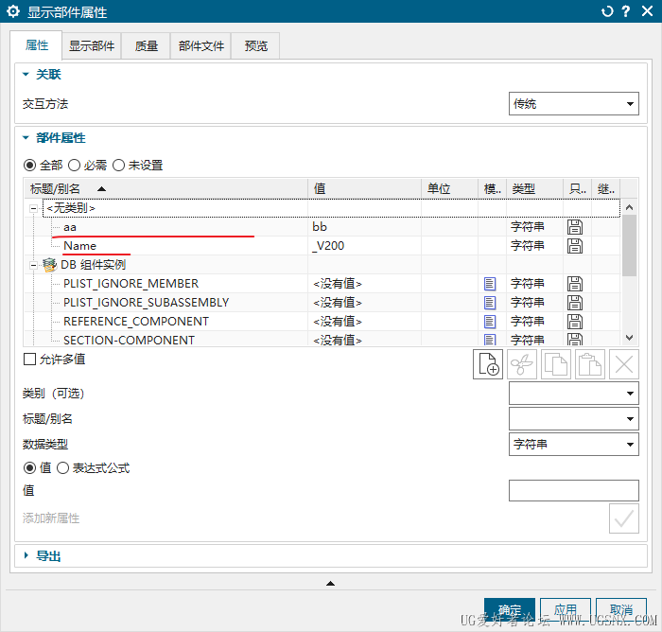
Task: Click the collapse arrow above 确定 button
Action: coord(331,584)
